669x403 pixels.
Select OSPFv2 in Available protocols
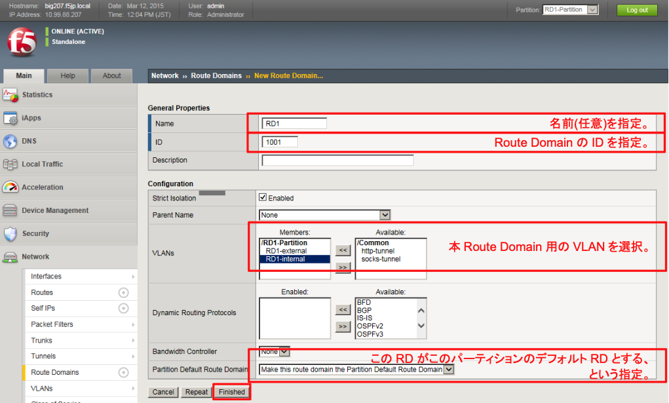coord(370,326)
